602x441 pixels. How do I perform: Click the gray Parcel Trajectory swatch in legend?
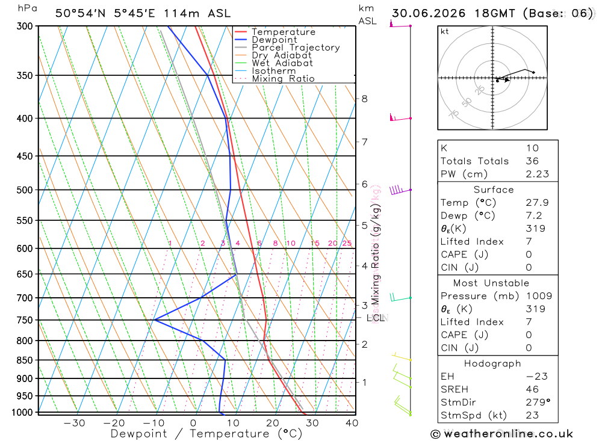click(241, 47)
